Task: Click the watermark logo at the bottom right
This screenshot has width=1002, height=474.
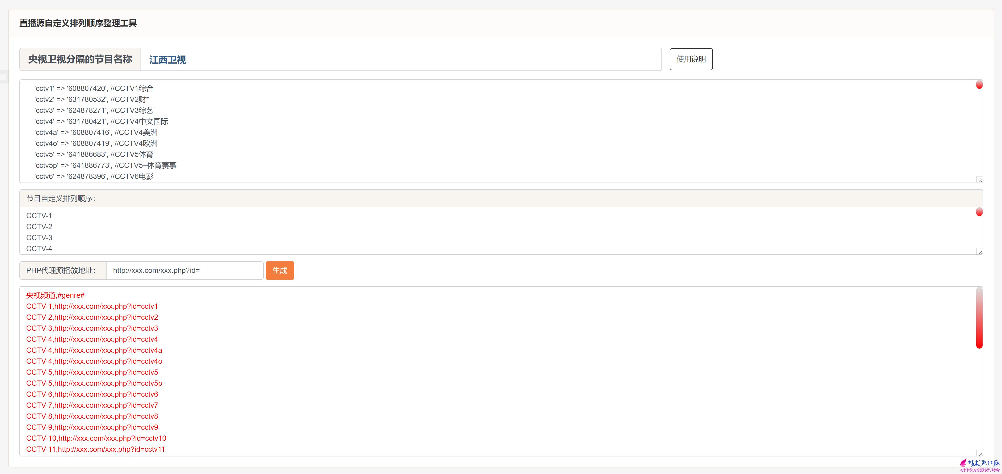Action: 979,465
